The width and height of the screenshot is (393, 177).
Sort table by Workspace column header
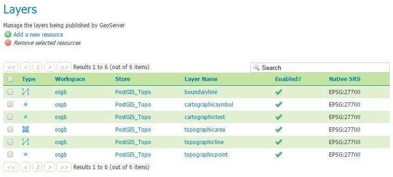coord(70,79)
